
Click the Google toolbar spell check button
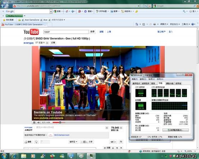(x=102, y=12)
